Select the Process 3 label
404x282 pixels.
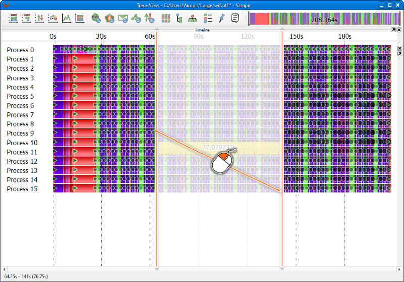[20, 78]
